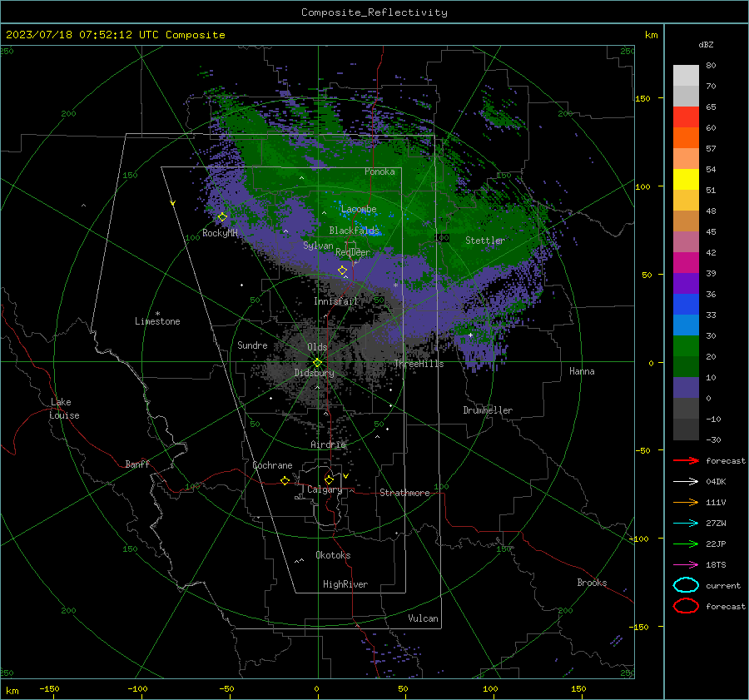Click the Airdrie city label
The width and height of the screenshot is (749, 700).
[328, 444]
